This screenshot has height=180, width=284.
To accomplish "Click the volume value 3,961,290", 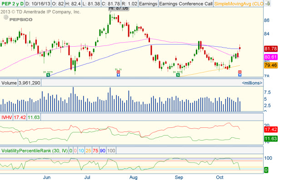I will point(30,83).
